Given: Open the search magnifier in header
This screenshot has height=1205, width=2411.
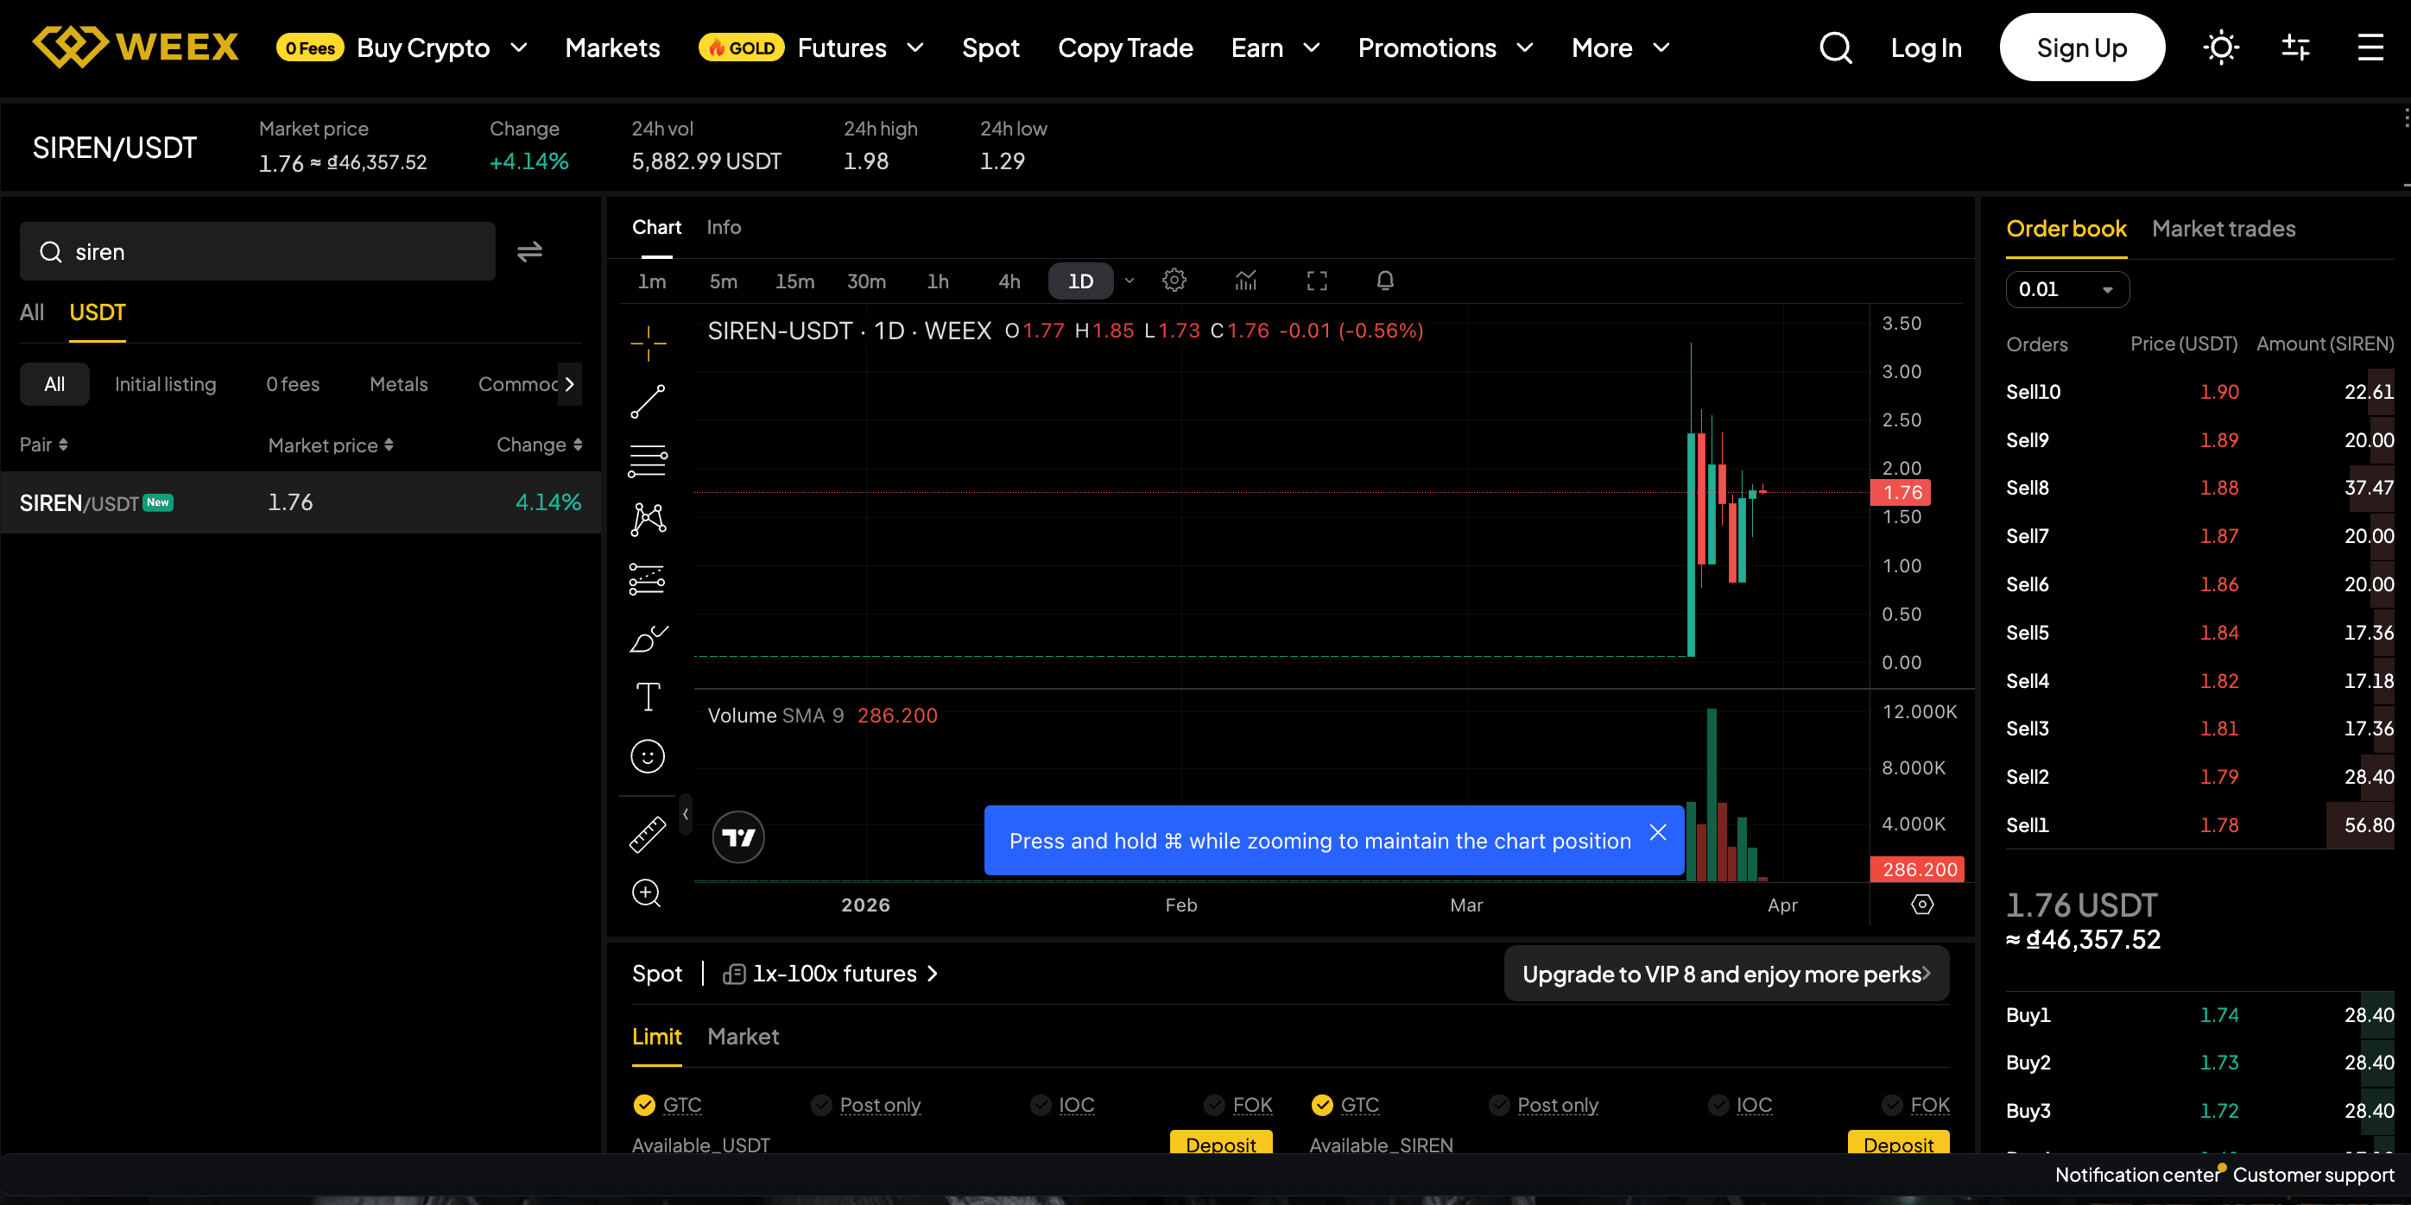Looking at the screenshot, I should coord(1835,47).
